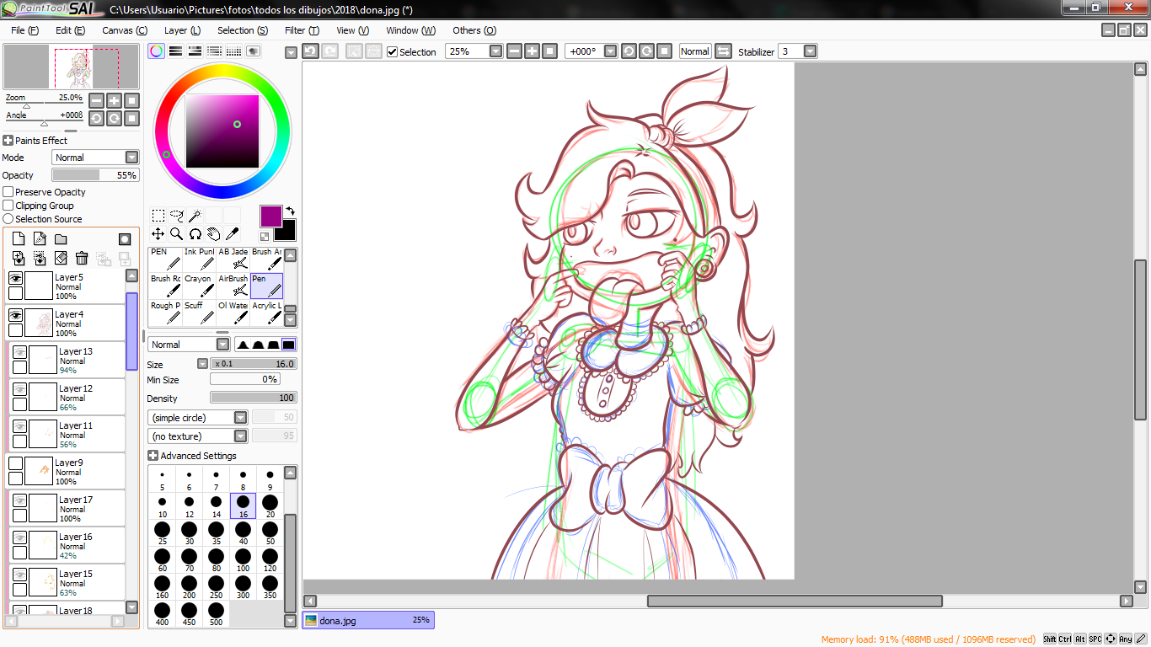Click the layer Opacity slider

click(95, 175)
